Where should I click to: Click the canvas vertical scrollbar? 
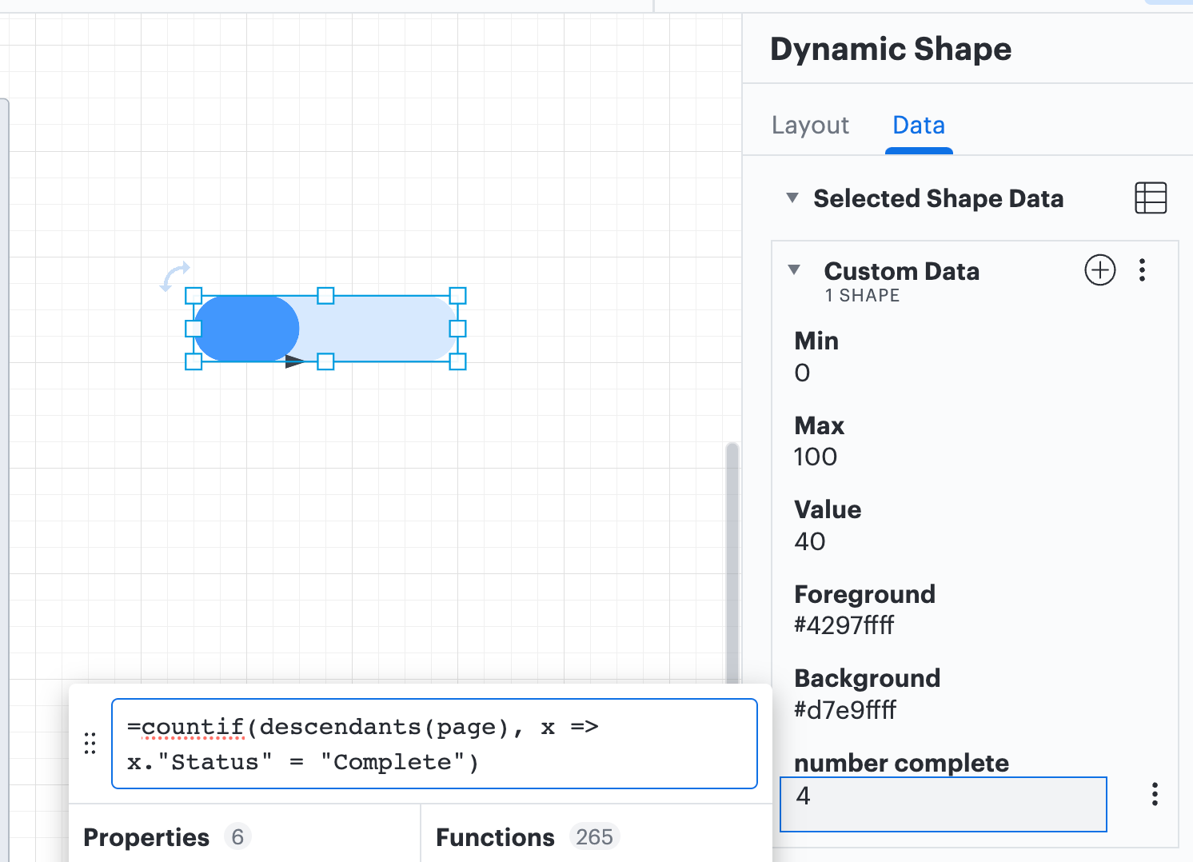coord(732,563)
